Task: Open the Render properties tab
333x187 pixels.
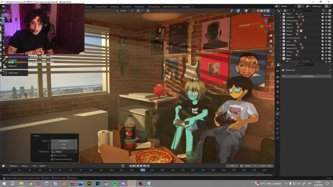Action: tap(278, 77)
